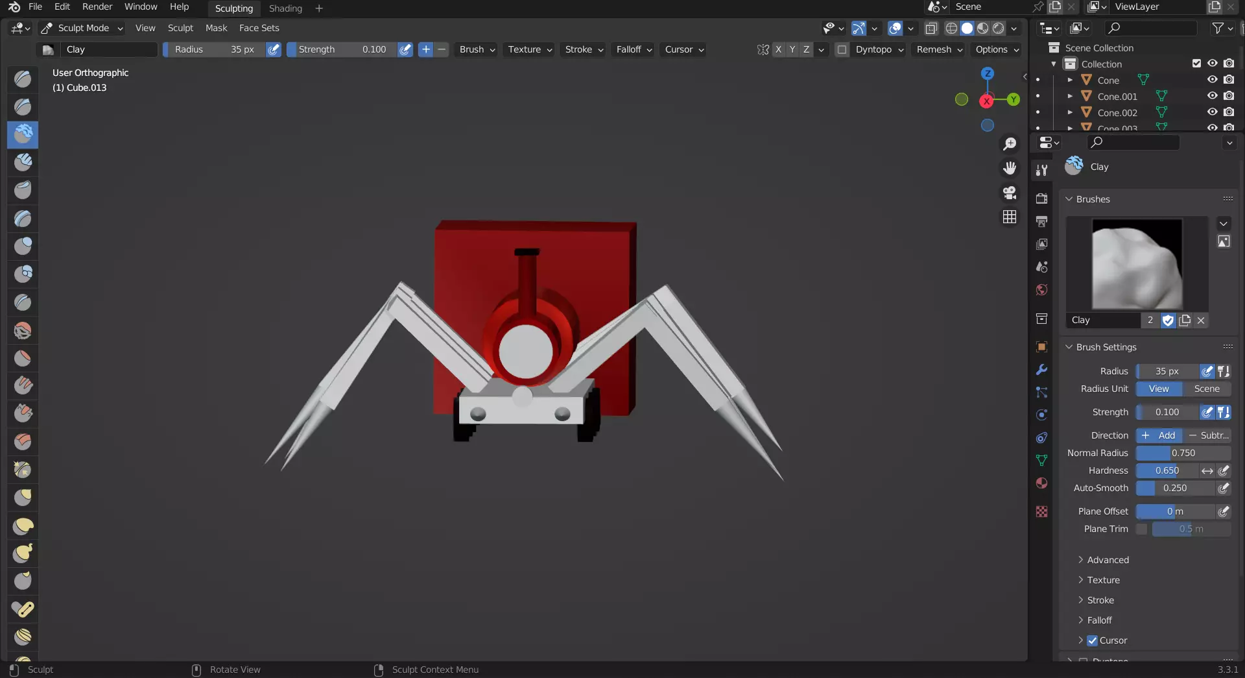This screenshot has height=678, width=1245.
Task: Select the Scrape brush tool
Action: pyautogui.click(x=23, y=413)
